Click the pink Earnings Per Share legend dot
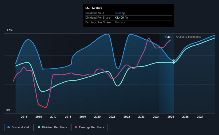This screenshot has width=219, height=135. [x=76, y=127]
